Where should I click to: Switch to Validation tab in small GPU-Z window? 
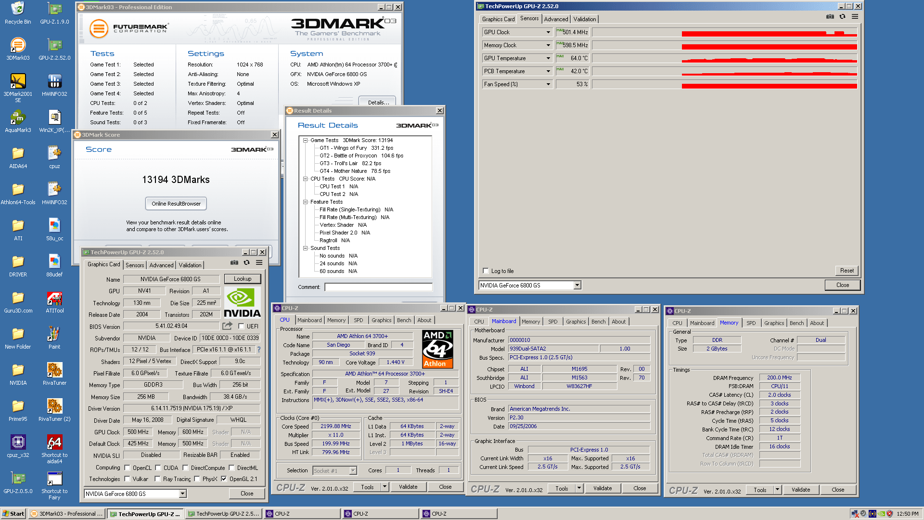click(190, 265)
